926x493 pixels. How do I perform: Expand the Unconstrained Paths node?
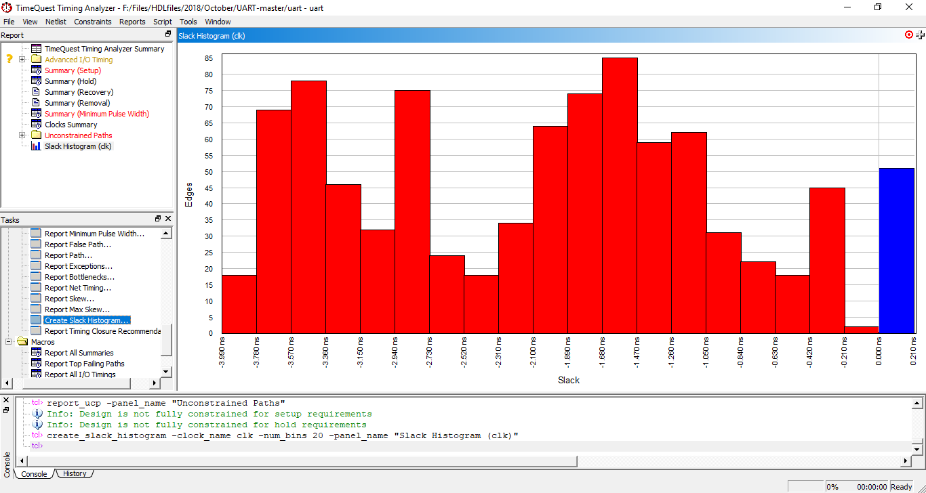coord(22,135)
